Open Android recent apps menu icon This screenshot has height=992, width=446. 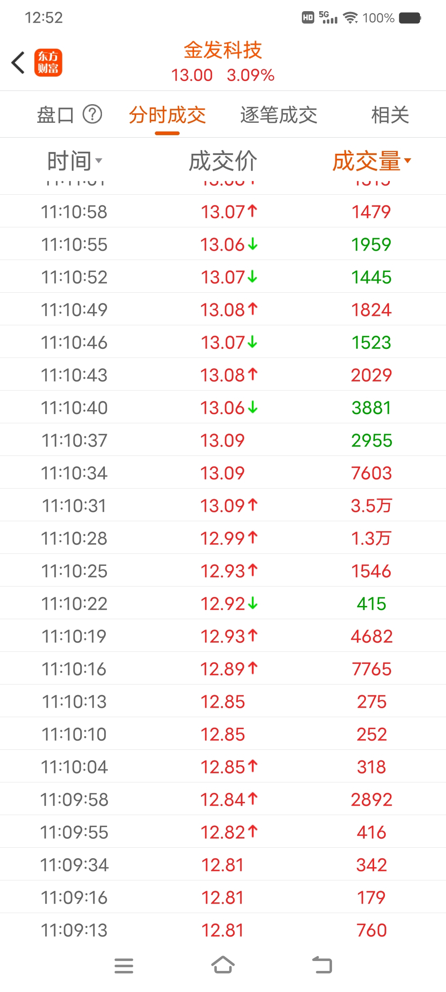point(124,966)
